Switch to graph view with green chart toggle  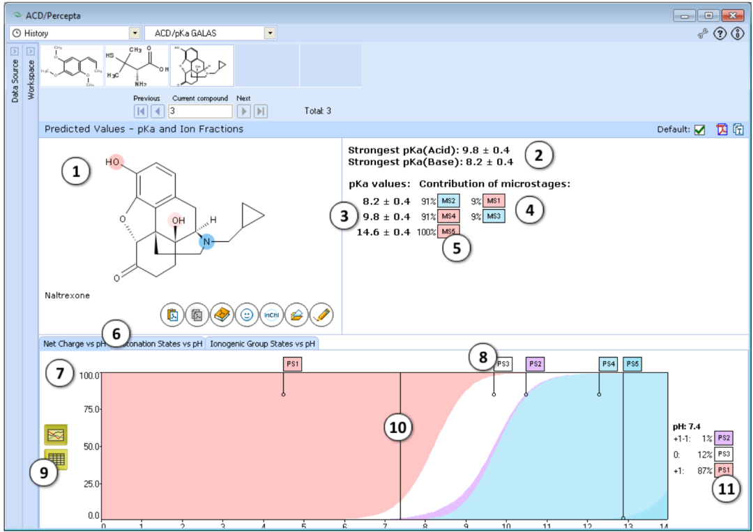[x=55, y=434]
